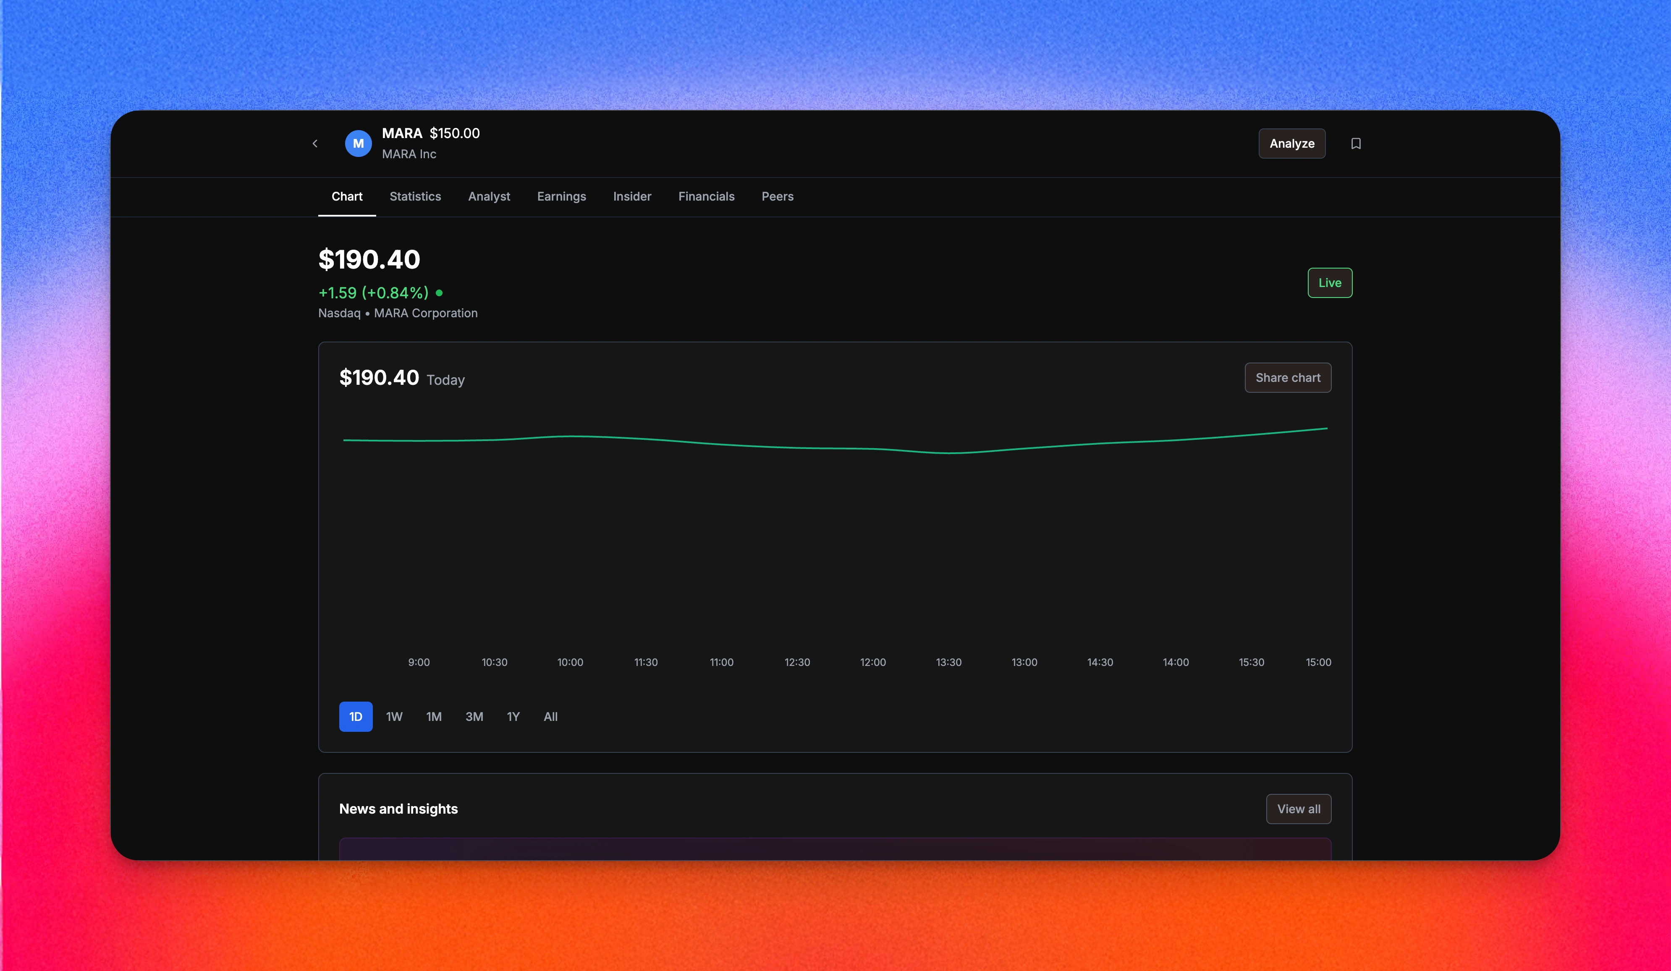1671x971 pixels.
Task: Switch to the Chart tab
Action: point(347,196)
